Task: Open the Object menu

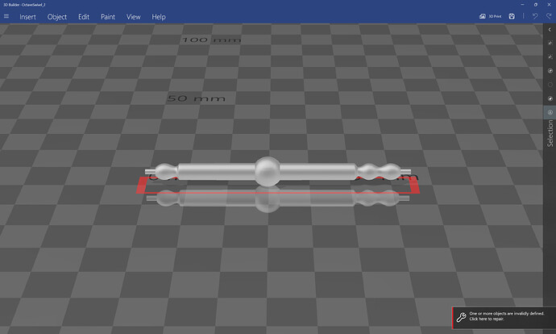Action: (x=57, y=17)
